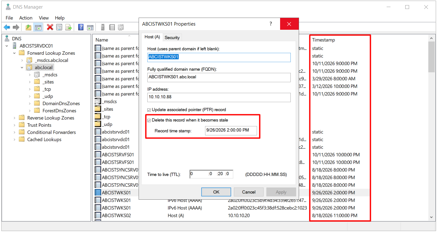
Task: Switch to the Security tab
Action: [172, 37]
